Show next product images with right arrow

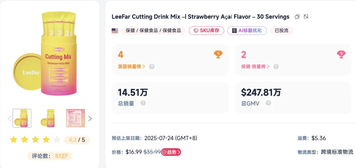tap(90, 119)
